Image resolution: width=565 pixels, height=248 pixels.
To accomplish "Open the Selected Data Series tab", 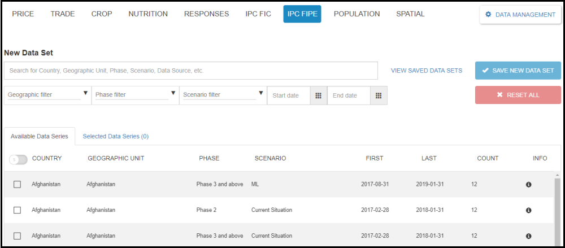I will [x=115, y=136].
